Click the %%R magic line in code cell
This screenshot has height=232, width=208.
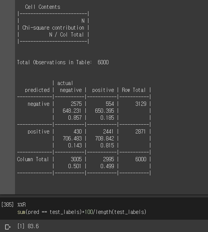[x=22, y=205]
